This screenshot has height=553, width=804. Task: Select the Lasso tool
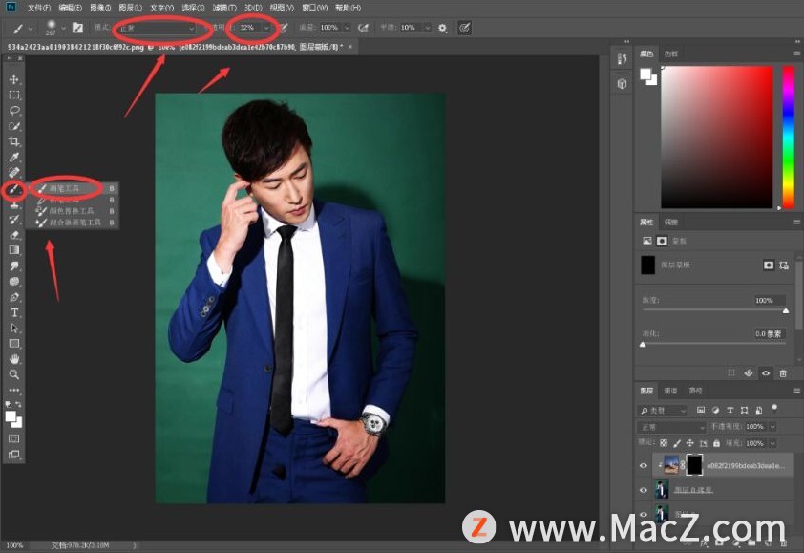13,110
